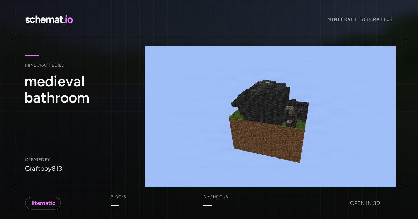
Task: Click the DIMENSIONS label
Action: click(x=216, y=197)
